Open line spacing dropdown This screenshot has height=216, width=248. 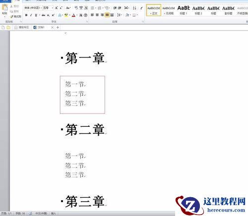click(119, 15)
